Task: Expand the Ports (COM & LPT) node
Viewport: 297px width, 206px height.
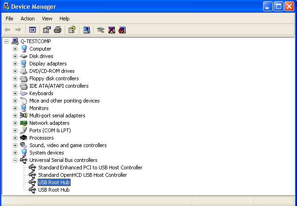Action: pyautogui.click(x=15, y=130)
